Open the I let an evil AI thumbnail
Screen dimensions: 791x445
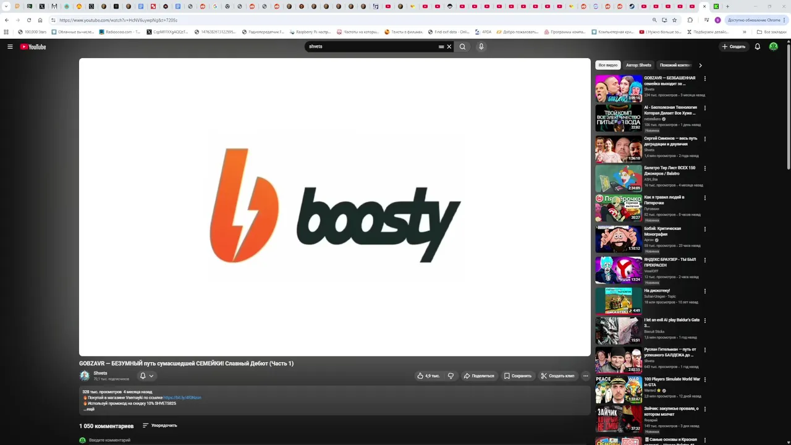(x=619, y=331)
